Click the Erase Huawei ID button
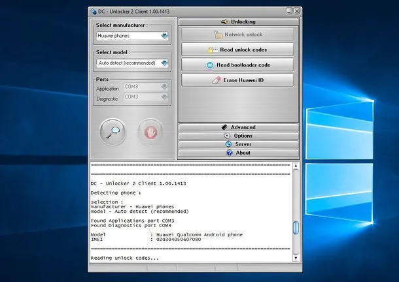The width and height of the screenshot is (399, 282). [x=239, y=80]
